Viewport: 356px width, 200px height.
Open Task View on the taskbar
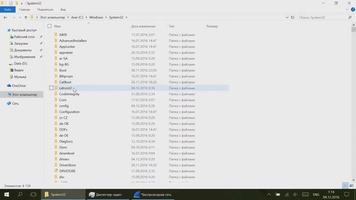tap(33, 194)
